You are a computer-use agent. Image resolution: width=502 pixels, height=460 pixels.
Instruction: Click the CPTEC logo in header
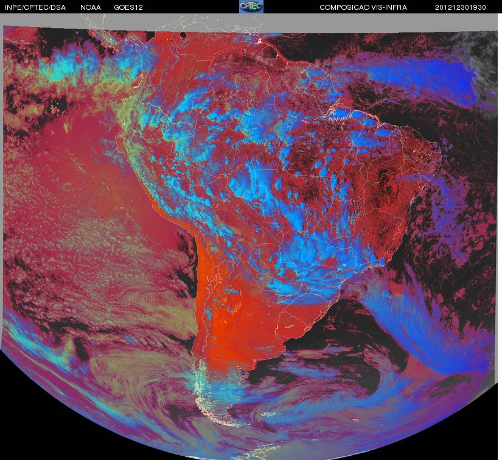[x=251, y=7]
